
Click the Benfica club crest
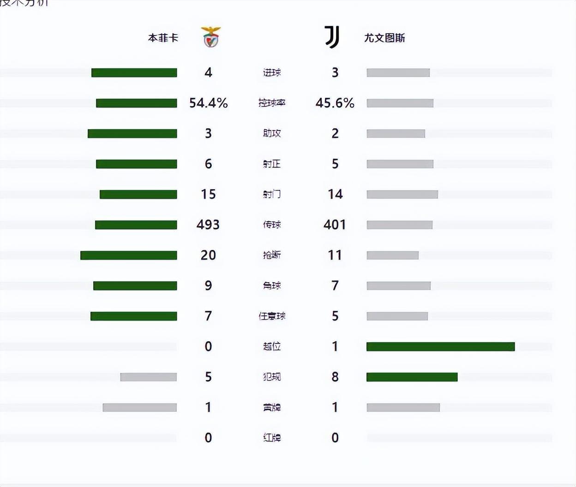click(211, 37)
